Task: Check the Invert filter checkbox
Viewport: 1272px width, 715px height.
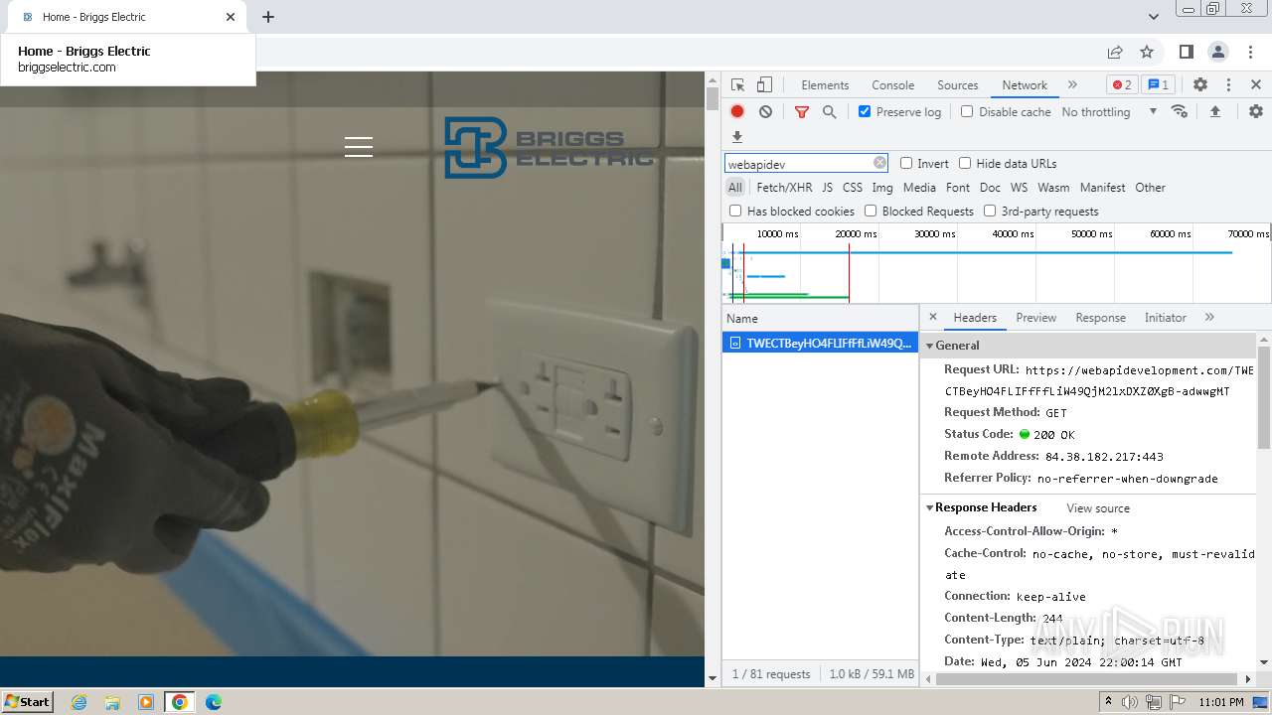Action: [906, 163]
